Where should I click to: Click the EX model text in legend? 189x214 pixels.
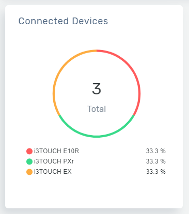point(67,172)
